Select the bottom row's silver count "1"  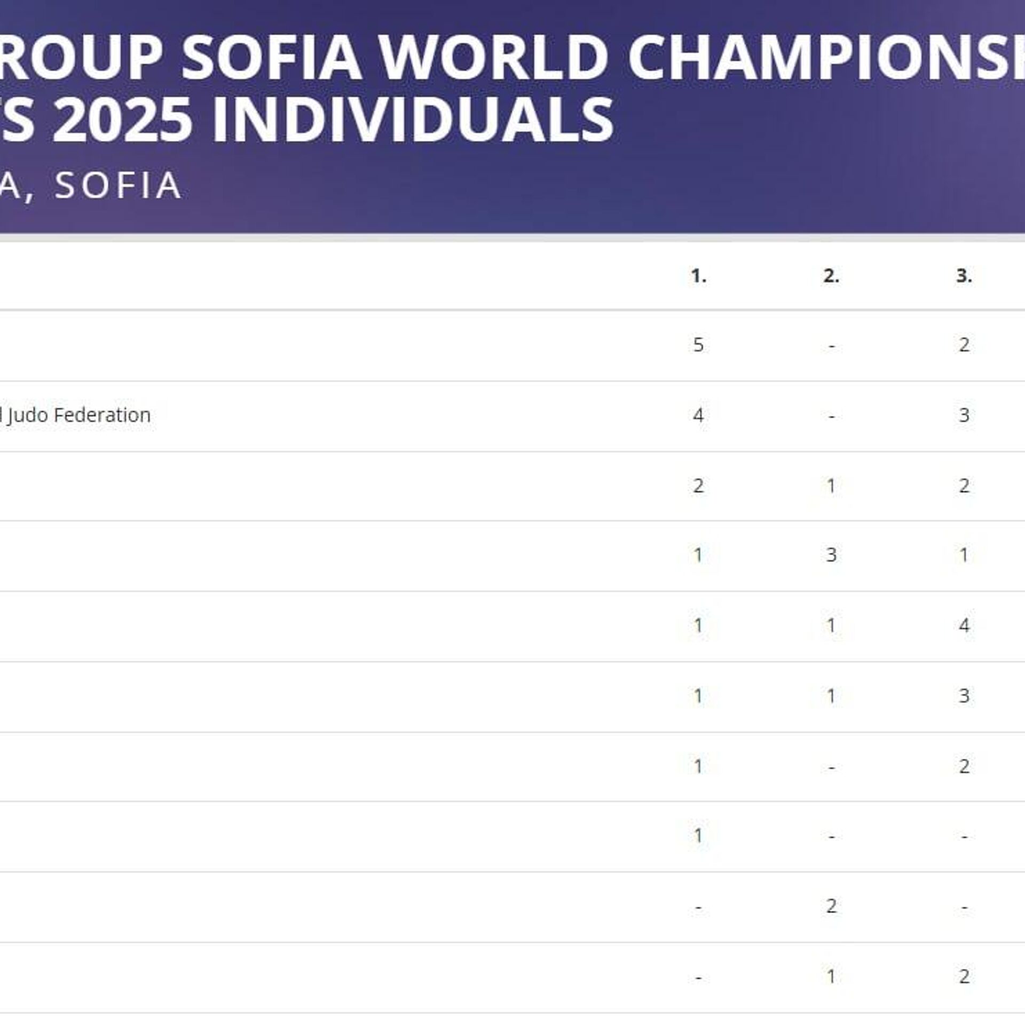click(x=831, y=976)
